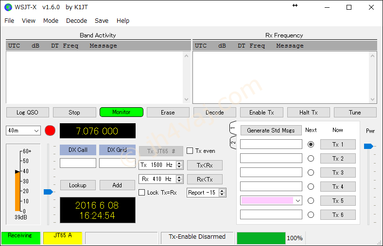
Task: Open the View menu
Action: tap(29, 21)
